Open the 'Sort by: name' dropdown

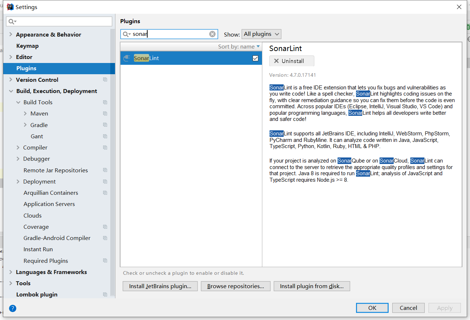(239, 46)
